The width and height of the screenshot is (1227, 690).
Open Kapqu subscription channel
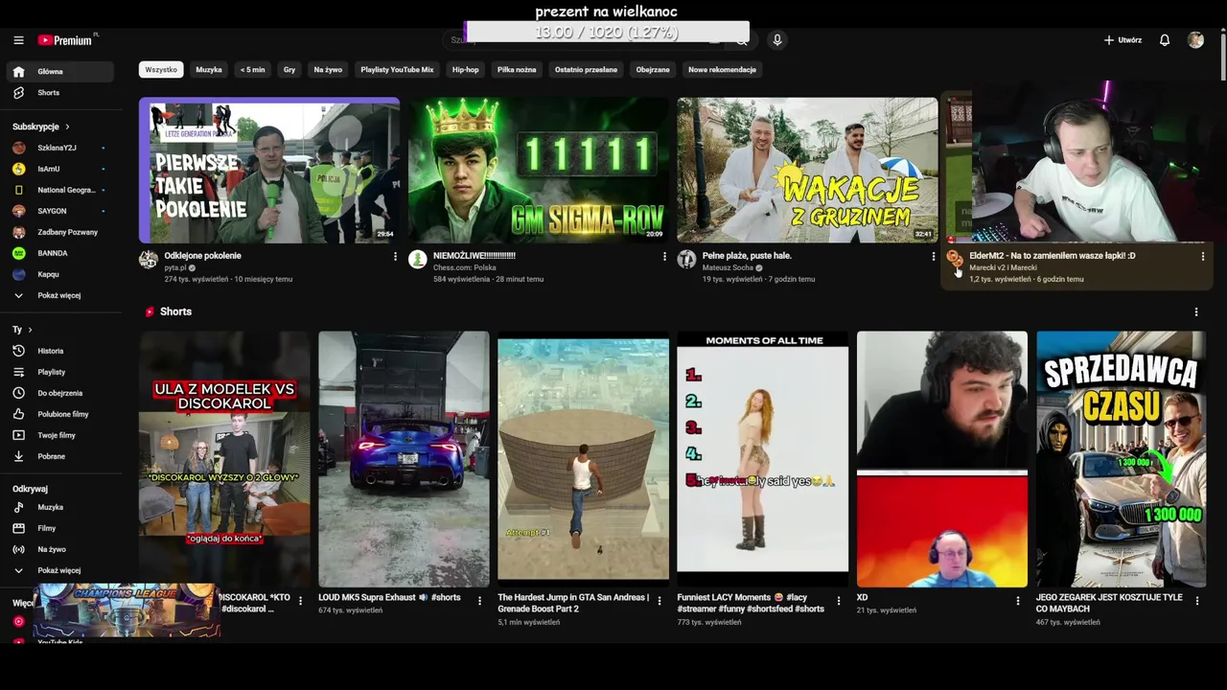(59, 274)
